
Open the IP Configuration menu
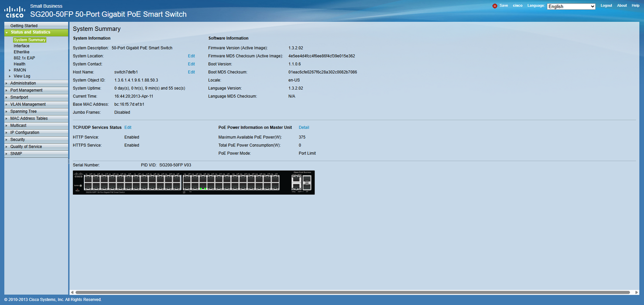point(36,132)
